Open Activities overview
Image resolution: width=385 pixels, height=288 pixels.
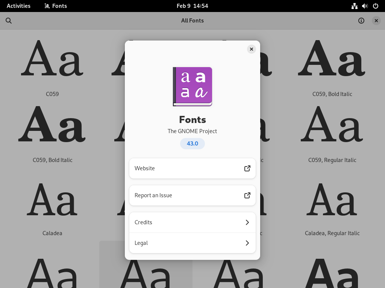click(19, 6)
